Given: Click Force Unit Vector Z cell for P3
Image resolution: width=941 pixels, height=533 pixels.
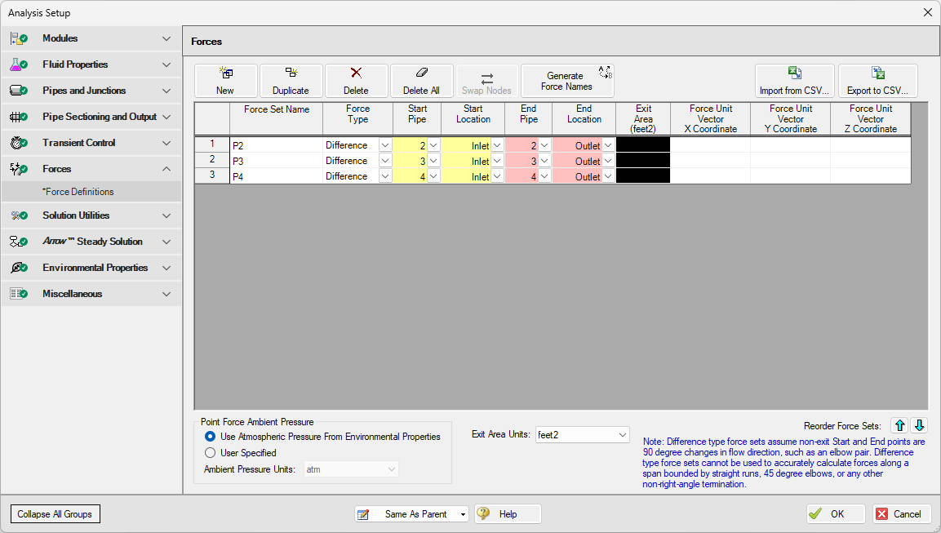Looking at the screenshot, I should click(870, 161).
